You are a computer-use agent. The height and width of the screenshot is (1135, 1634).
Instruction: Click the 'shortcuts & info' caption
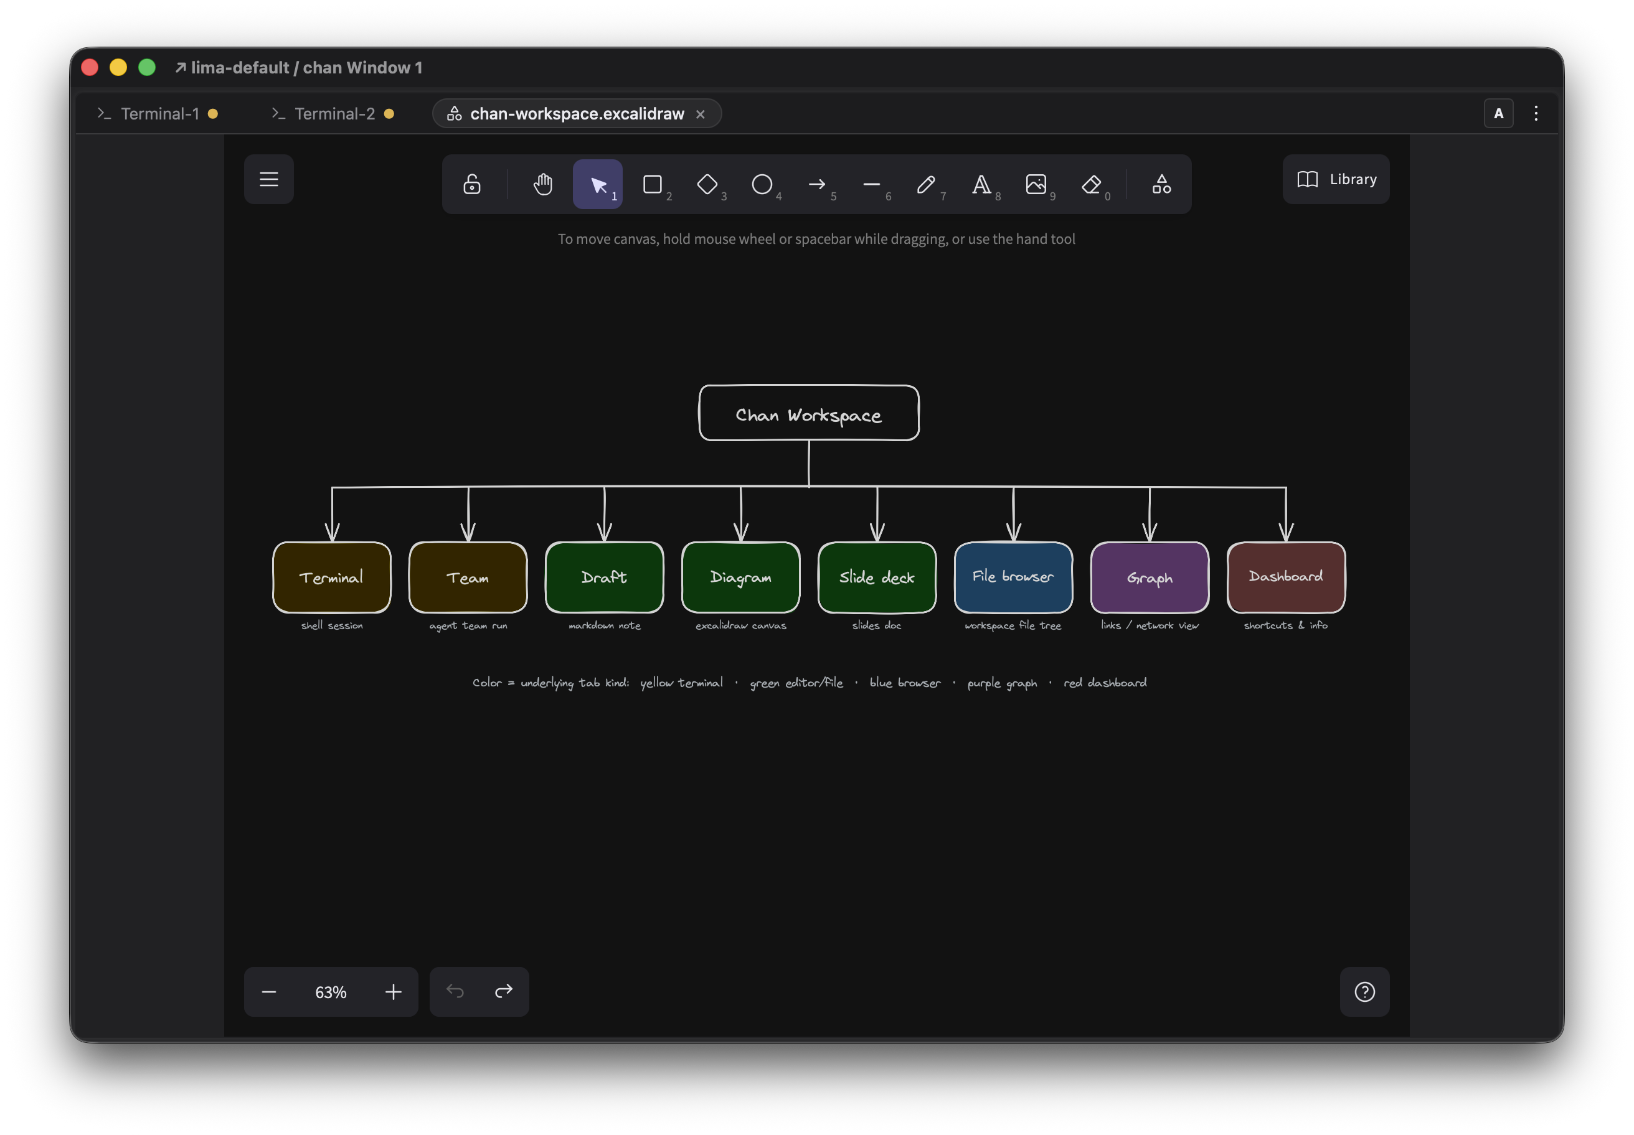pos(1285,625)
